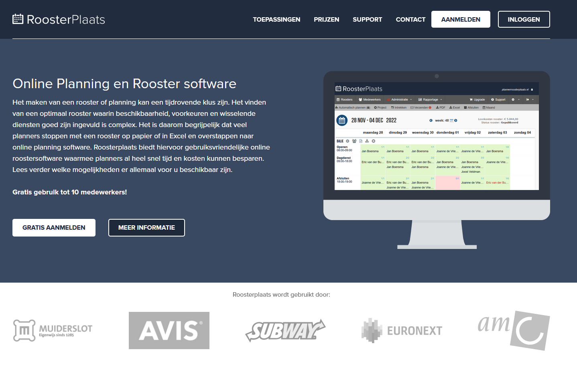The image size is (577, 366).
Task: Click Afsluiten in the screenshot toolbar
Action: coord(471,107)
